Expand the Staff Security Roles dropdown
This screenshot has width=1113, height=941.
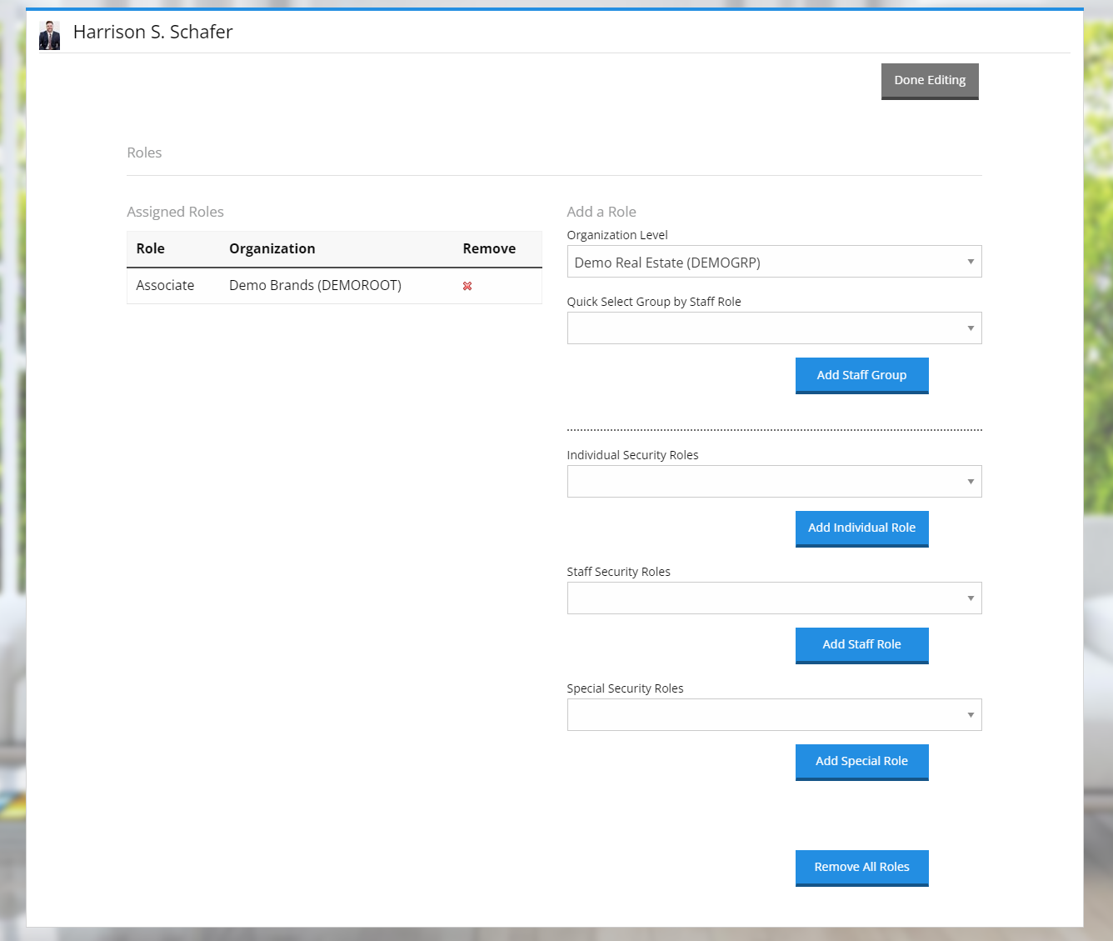point(773,598)
